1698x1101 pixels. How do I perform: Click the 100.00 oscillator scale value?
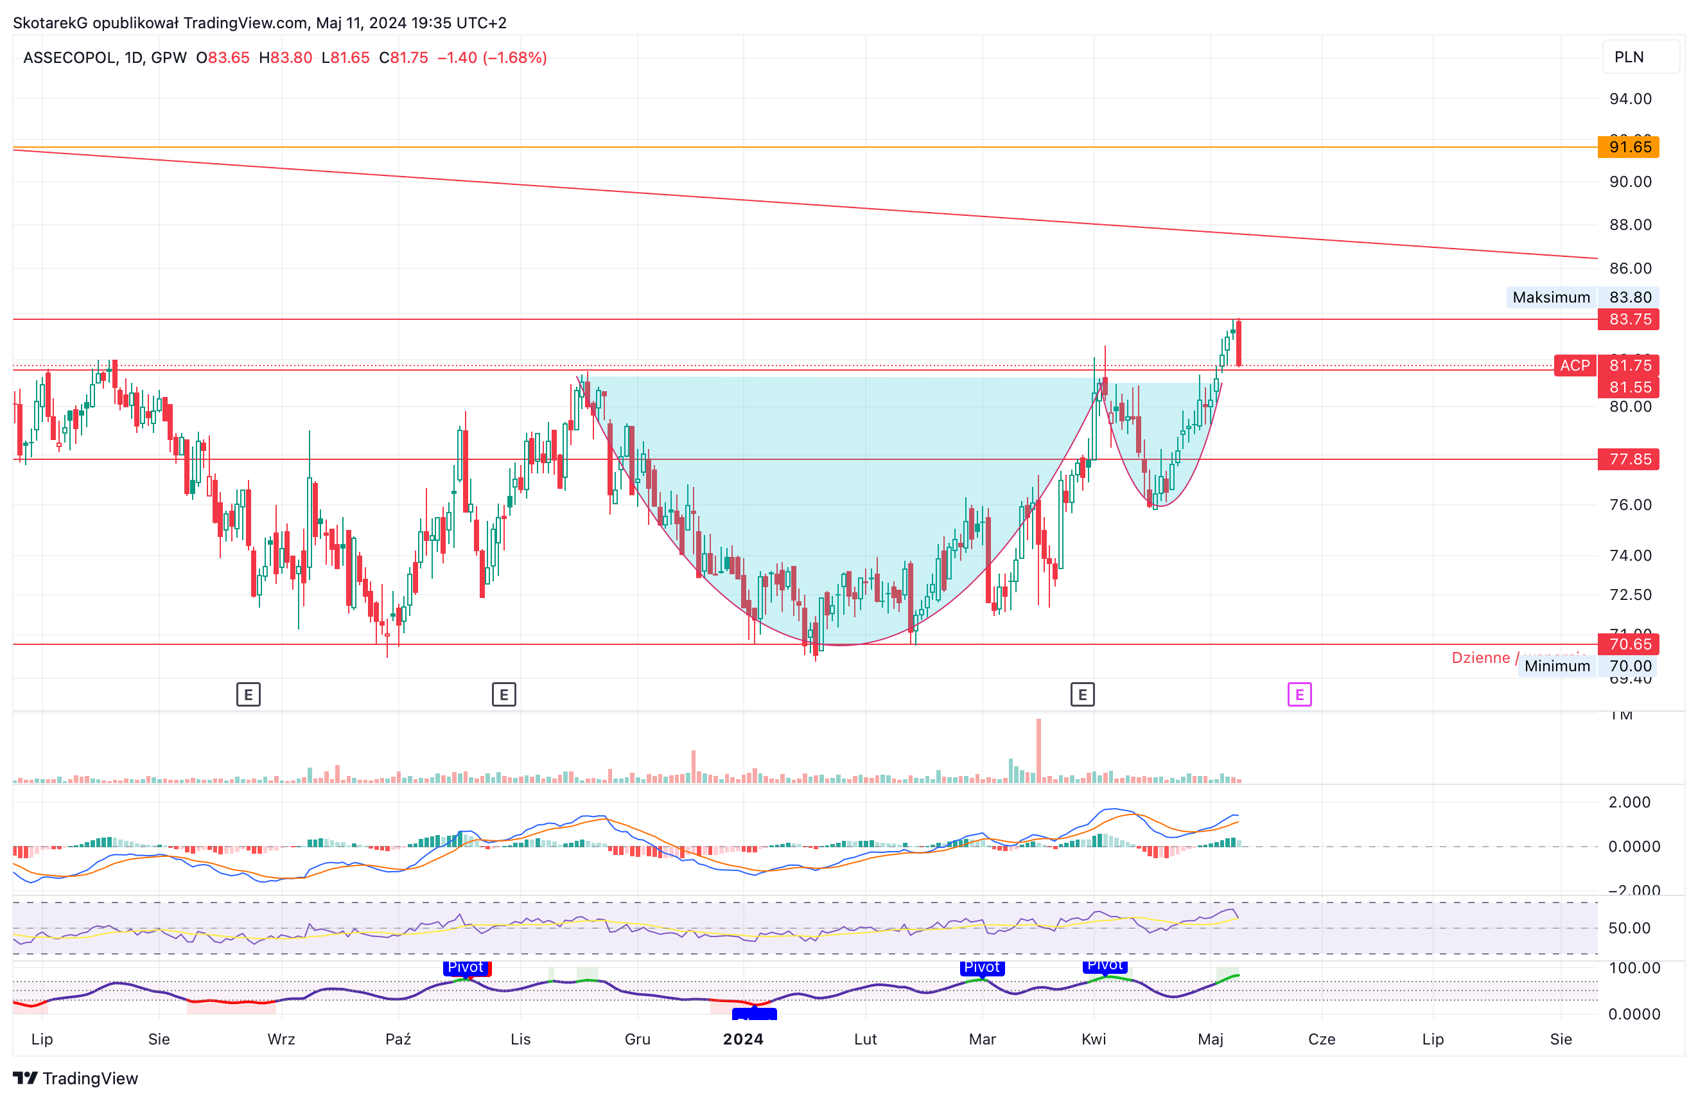click(x=1634, y=967)
